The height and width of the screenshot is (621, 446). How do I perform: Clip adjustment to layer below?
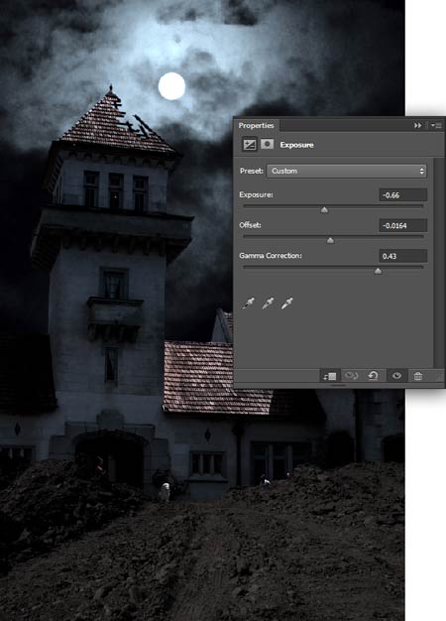click(330, 376)
